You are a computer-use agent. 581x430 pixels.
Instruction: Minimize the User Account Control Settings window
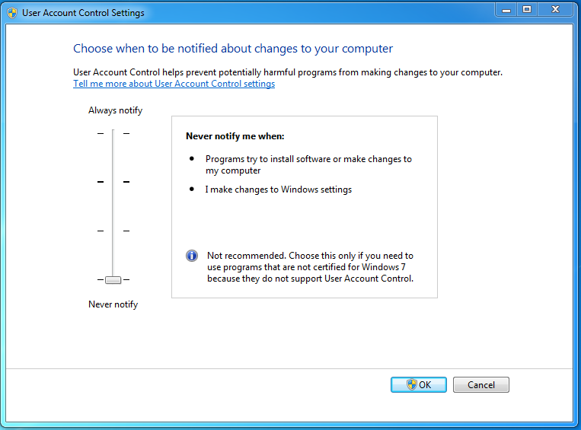[x=506, y=10]
